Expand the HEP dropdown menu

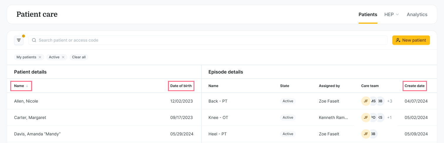tap(391, 14)
